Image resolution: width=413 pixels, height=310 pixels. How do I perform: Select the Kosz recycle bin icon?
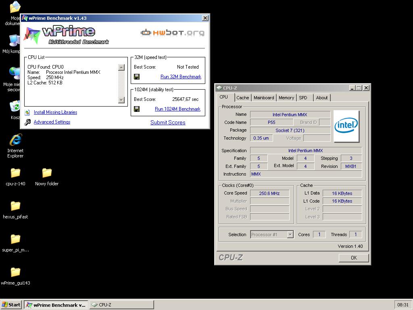click(15, 106)
